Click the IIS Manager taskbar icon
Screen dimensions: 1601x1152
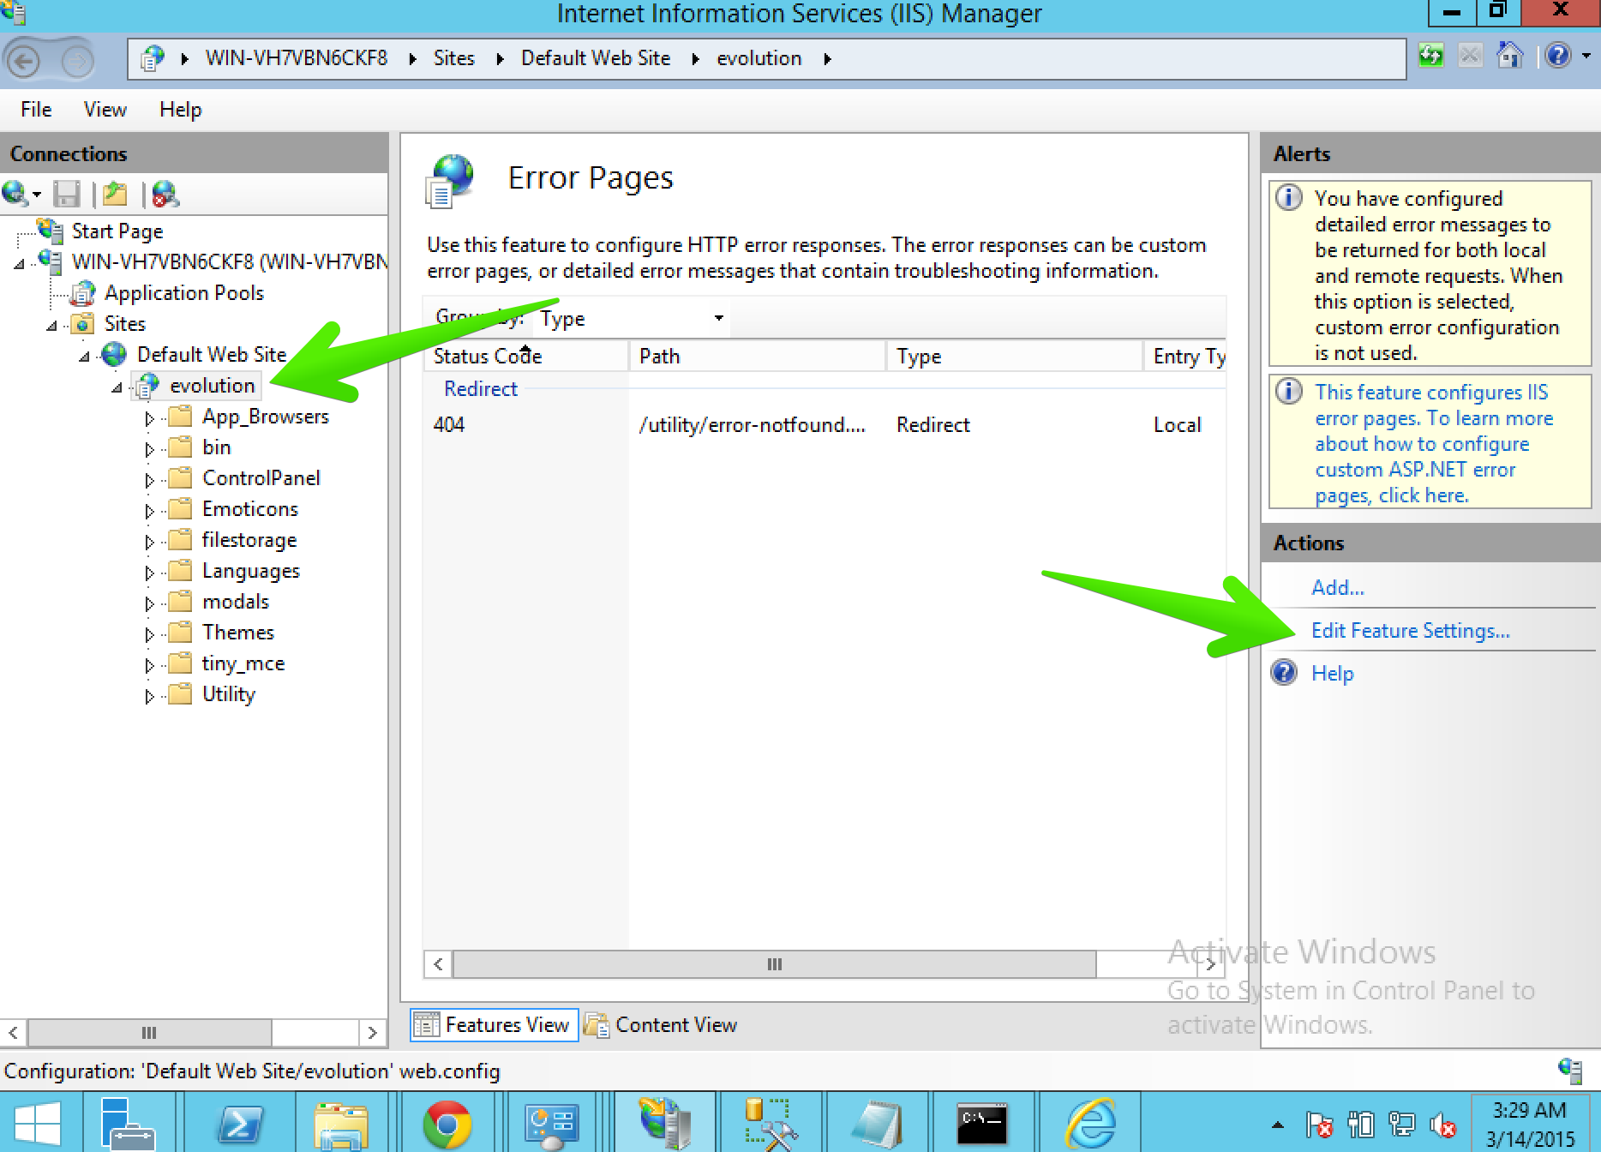click(x=663, y=1123)
